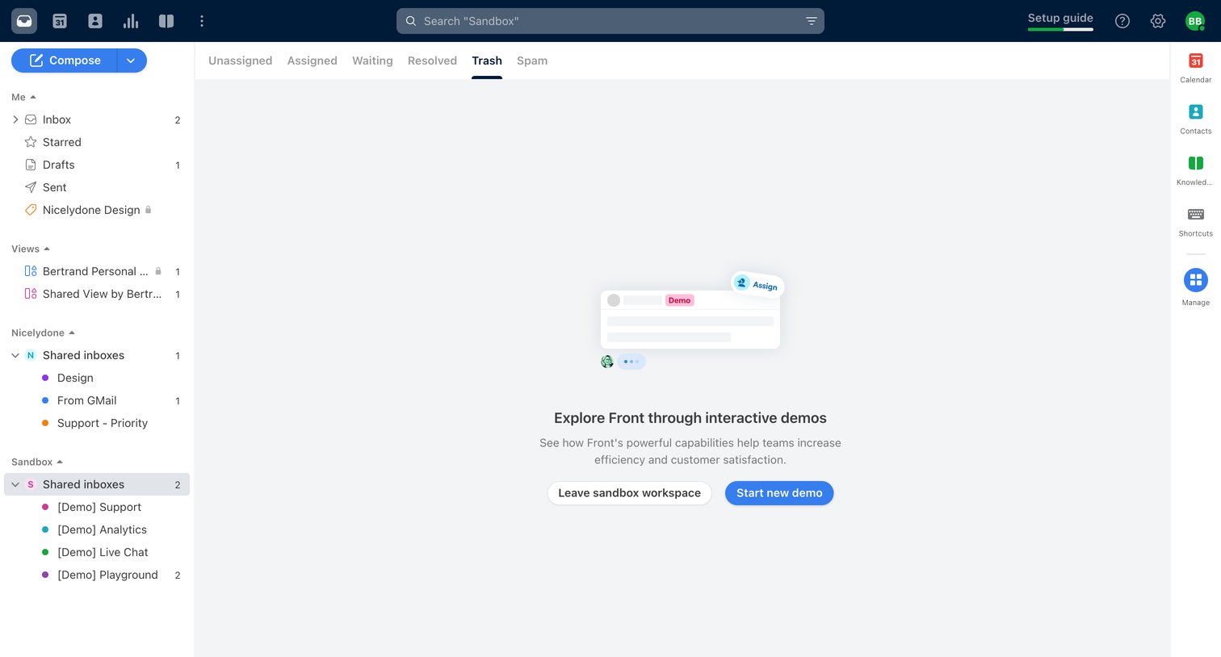1221x657 pixels.
Task: Expand the Inbox chevron under Me
Action: click(15, 119)
